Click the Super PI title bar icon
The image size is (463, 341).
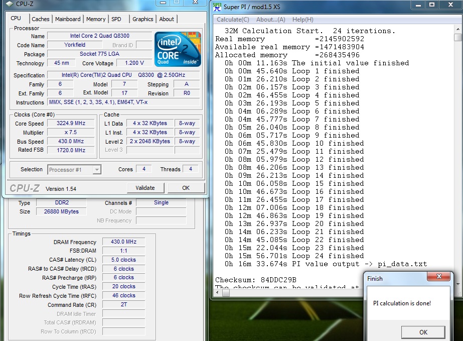(217, 7)
